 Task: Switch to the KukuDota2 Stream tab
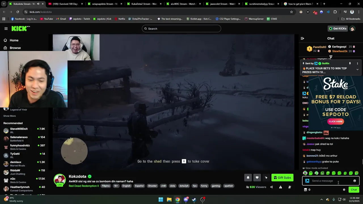pos(144,4)
